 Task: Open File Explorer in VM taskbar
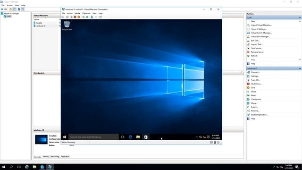pyautogui.click(x=138, y=137)
